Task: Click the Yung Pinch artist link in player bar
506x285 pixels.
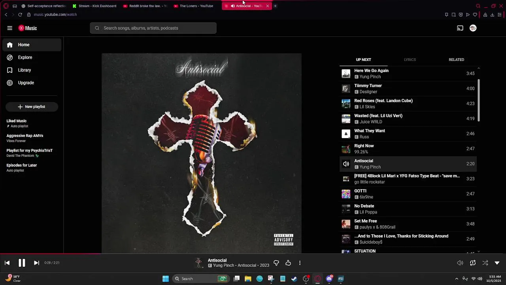Action: pos(224,266)
